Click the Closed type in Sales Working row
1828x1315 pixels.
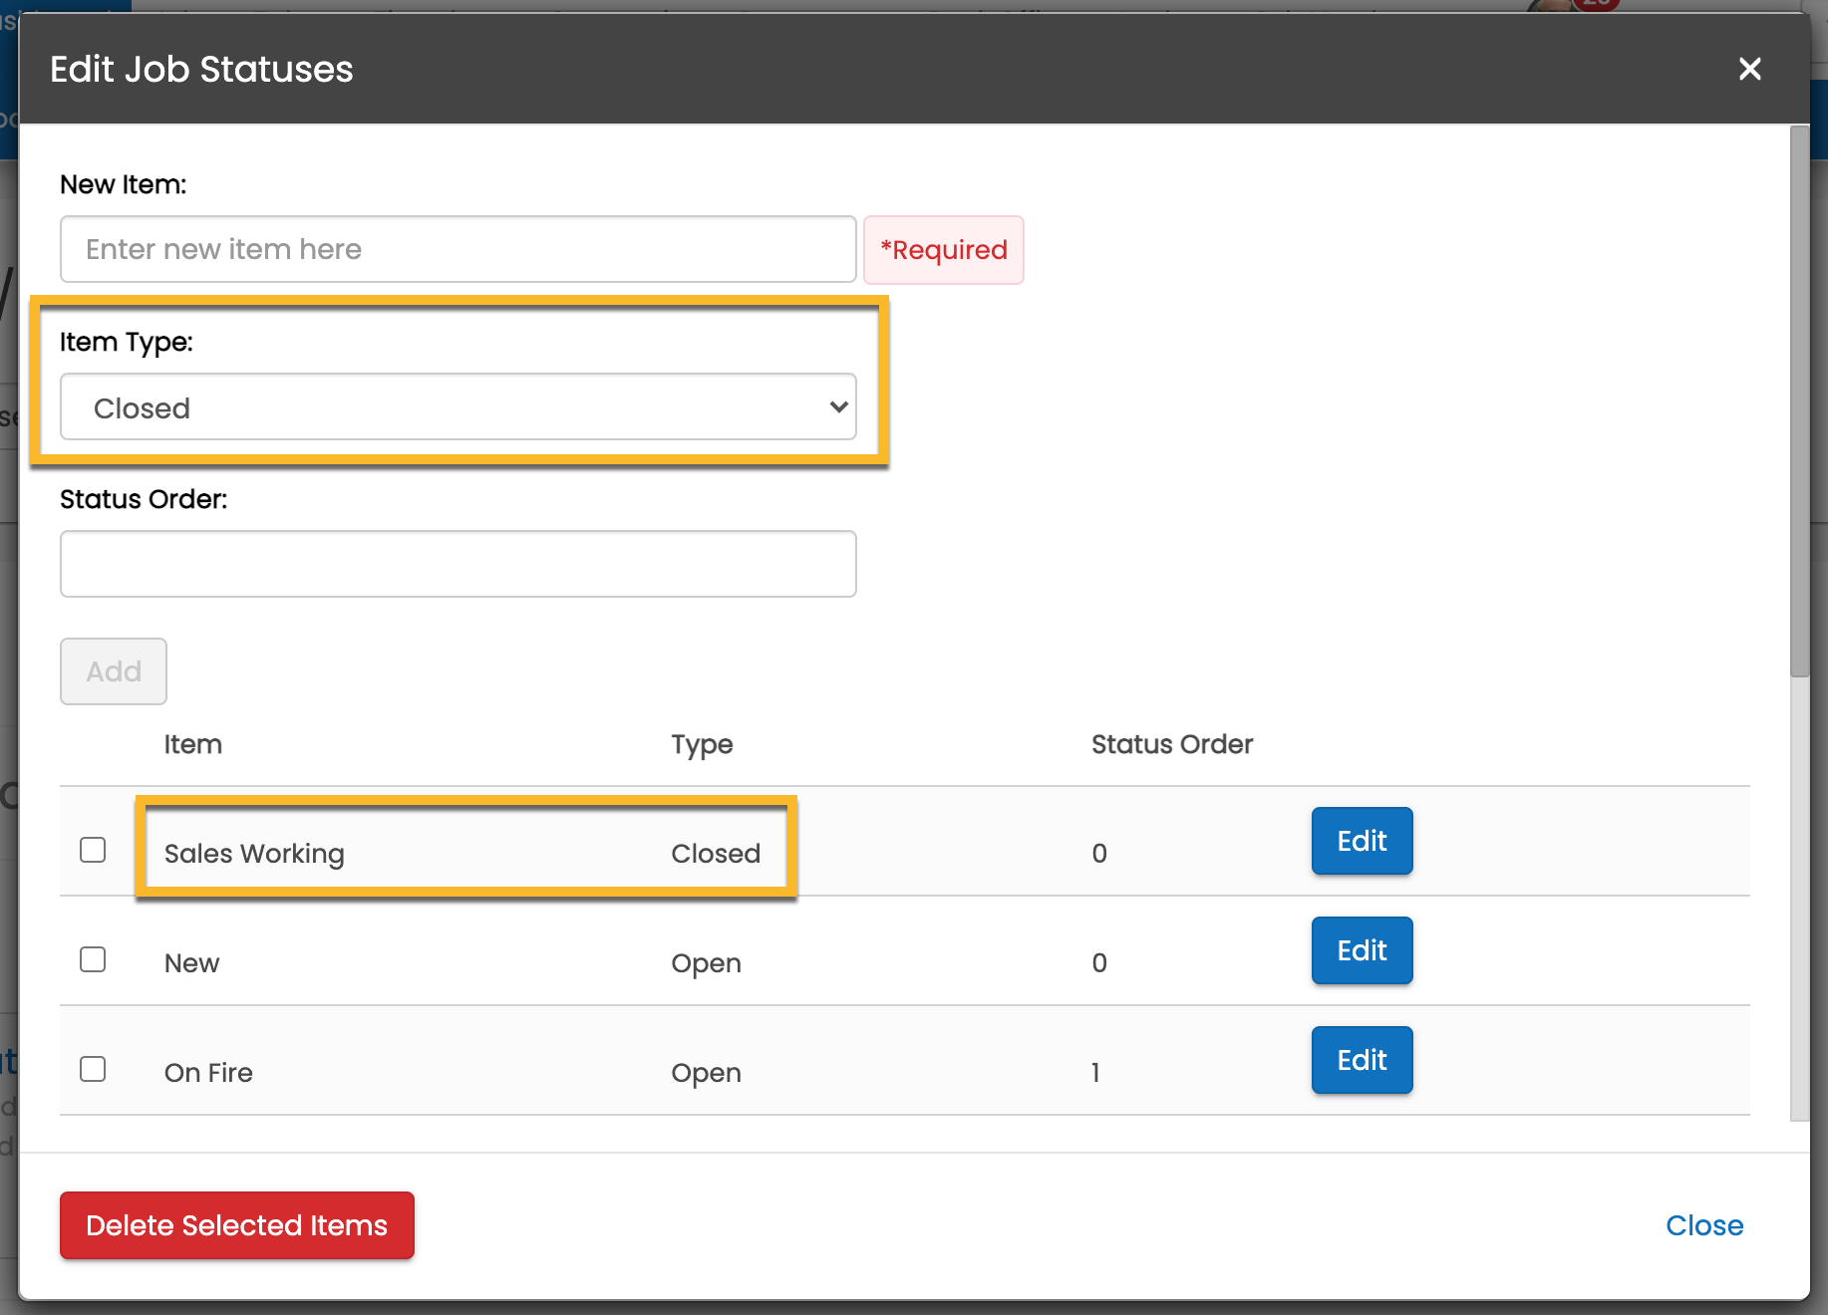[716, 854]
